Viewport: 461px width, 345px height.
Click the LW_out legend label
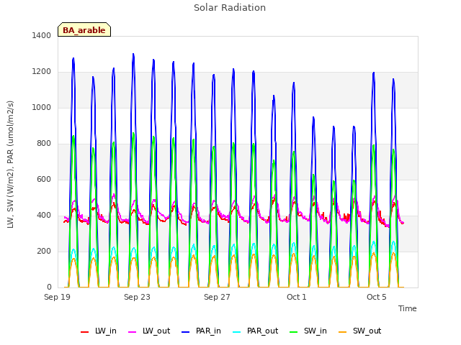pyautogui.click(x=156, y=331)
